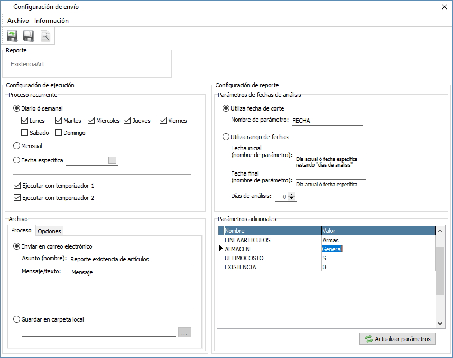Open the Archivo menu

coord(18,21)
